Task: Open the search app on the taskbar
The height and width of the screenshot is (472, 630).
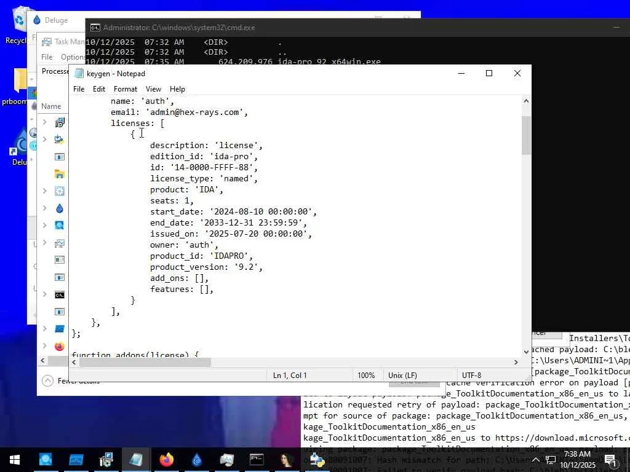Action: pos(46,460)
